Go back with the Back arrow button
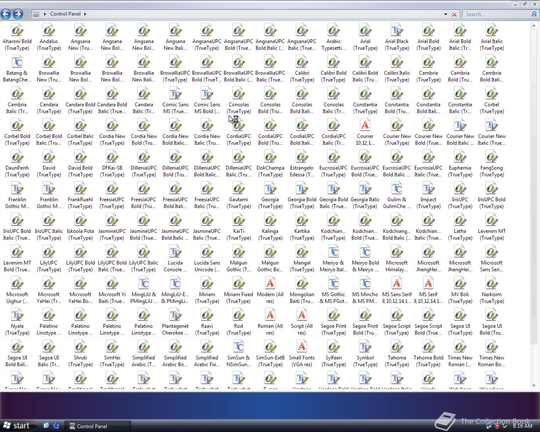Image resolution: width=540 pixels, height=432 pixels. point(6,14)
